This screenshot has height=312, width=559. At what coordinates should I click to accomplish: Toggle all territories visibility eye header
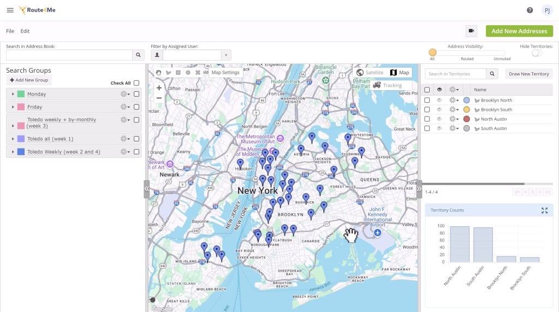coord(439,90)
